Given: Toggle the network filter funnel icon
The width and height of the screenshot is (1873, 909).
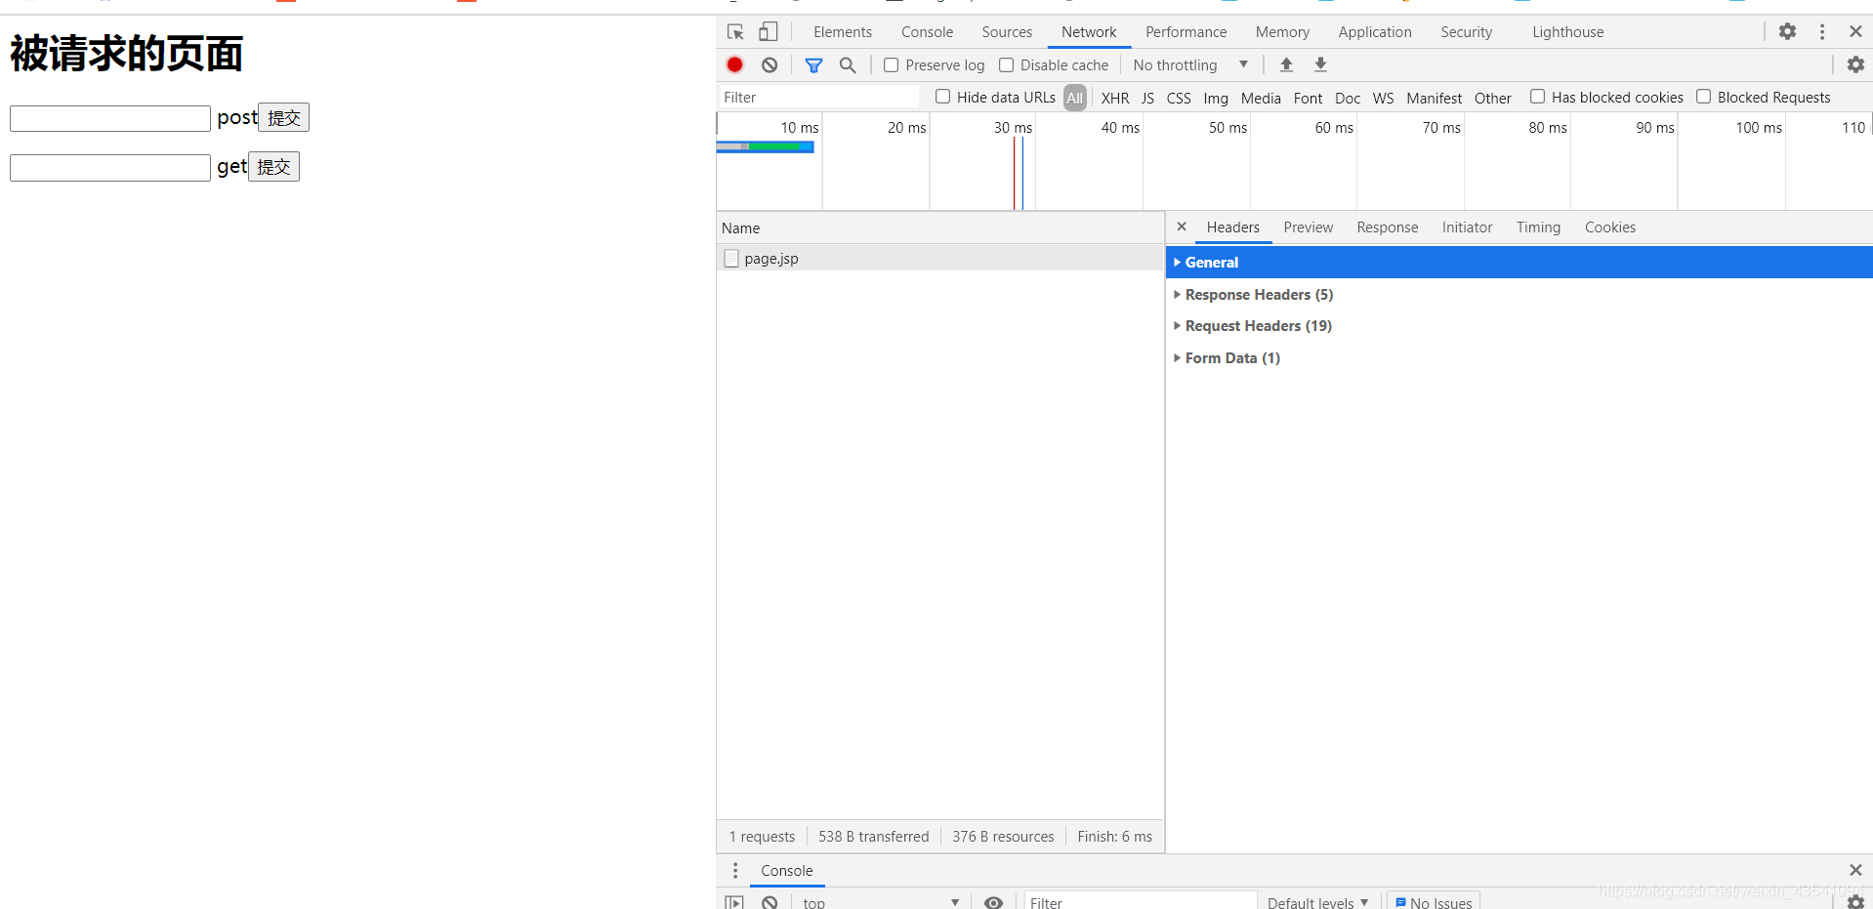Looking at the screenshot, I should 813,64.
